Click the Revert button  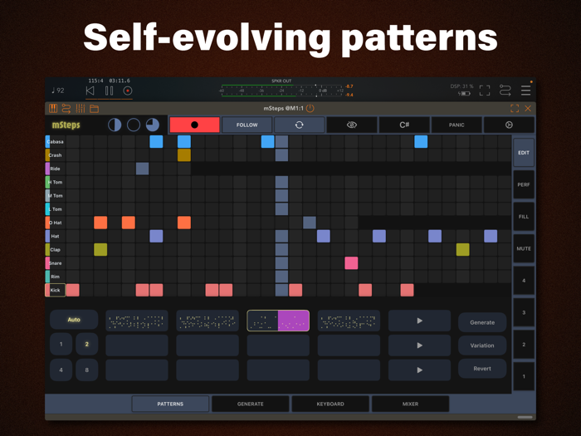tap(482, 369)
